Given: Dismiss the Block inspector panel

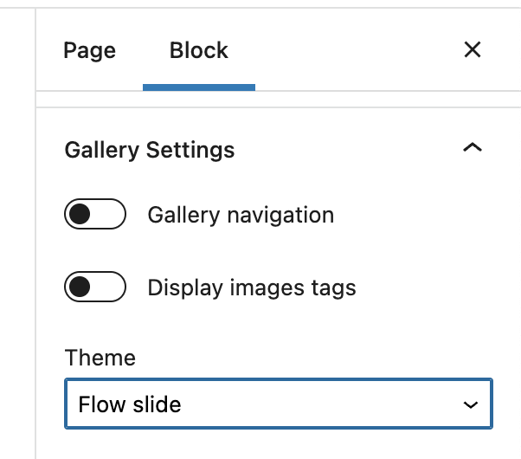Looking at the screenshot, I should (x=473, y=50).
